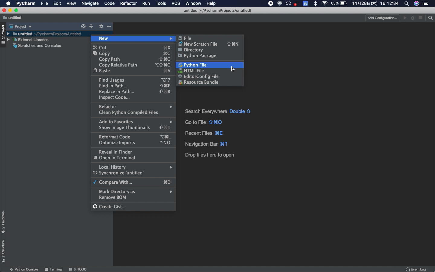Expand the Refactor submenu

pyautogui.click(x=133, y=107)
